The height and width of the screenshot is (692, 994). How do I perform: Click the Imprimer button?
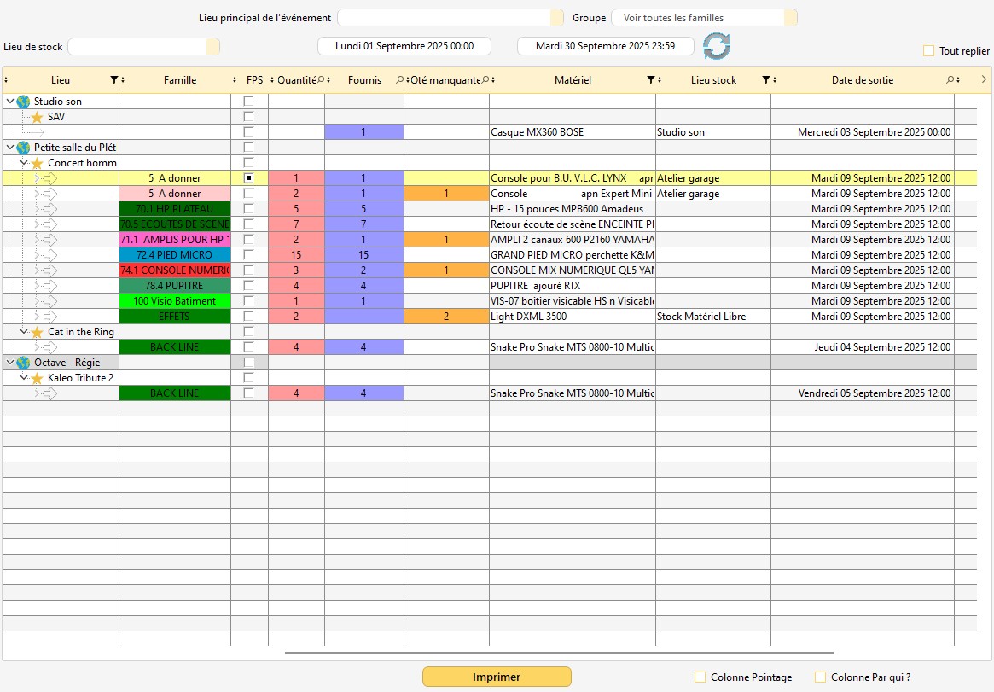click(497, 677)
